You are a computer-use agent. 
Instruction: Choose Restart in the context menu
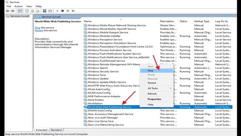pos(157,83)
